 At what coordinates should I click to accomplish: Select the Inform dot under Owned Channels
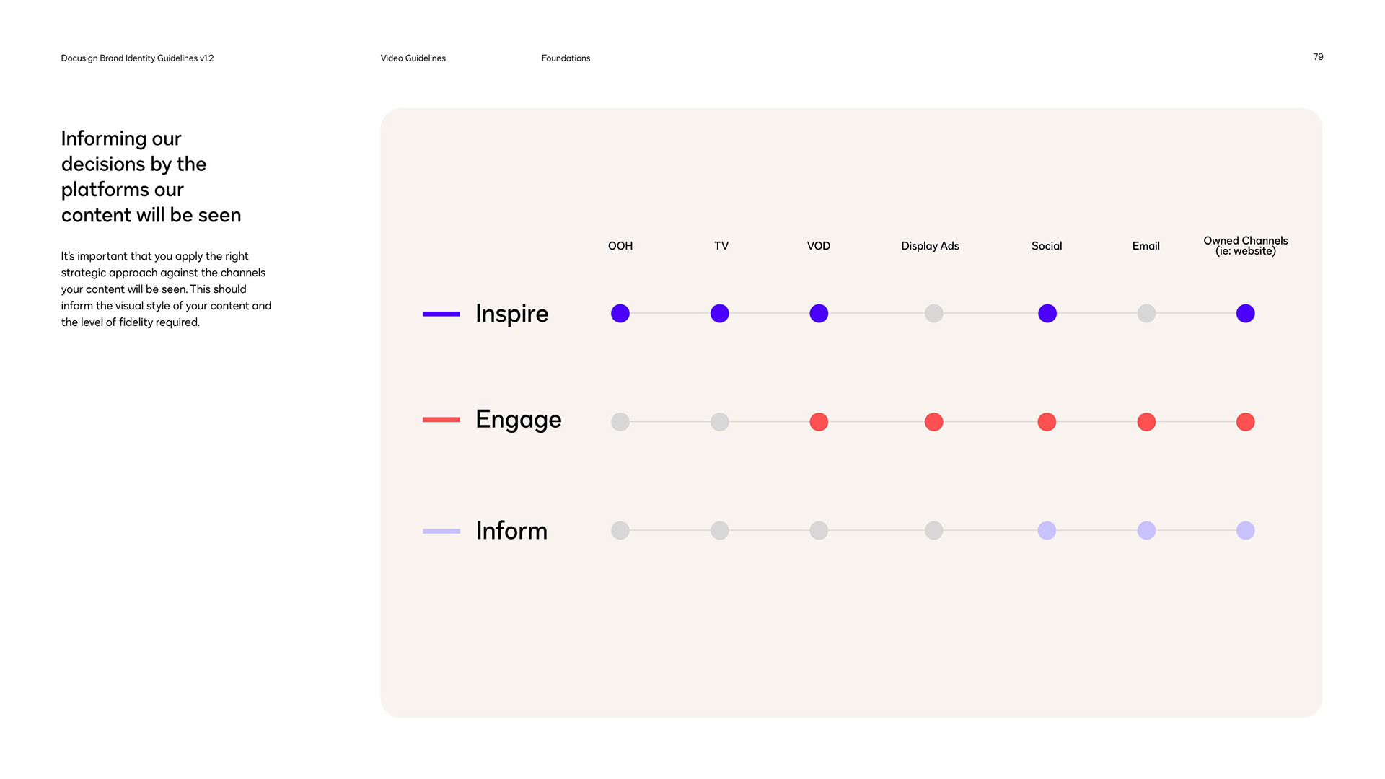[x=1245, y=531]
